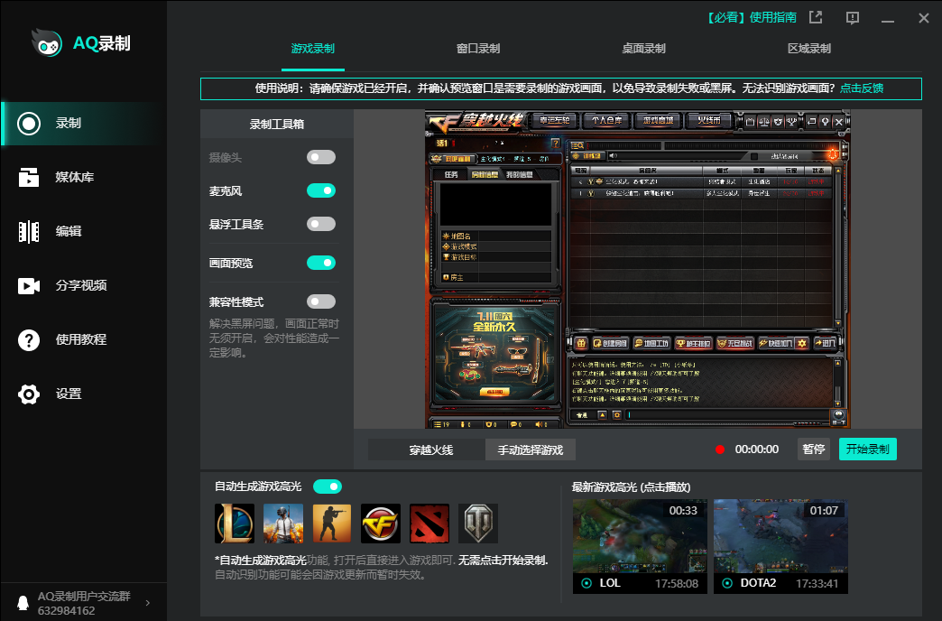The height and width of the screenshot is (621, 942).
Task: Switch to the 游戏录制 tab
Action: coord(313,49)
